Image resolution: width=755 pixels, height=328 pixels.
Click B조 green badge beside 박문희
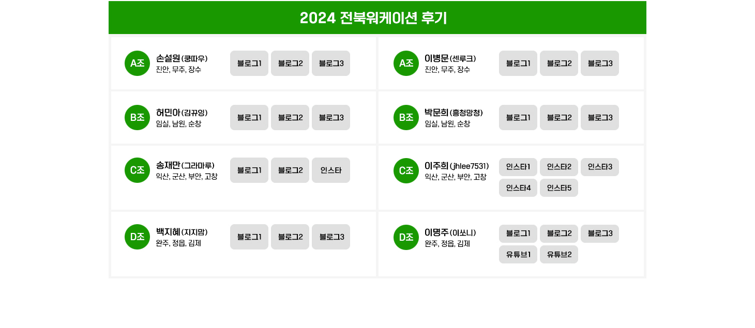[x=406, y=118]
